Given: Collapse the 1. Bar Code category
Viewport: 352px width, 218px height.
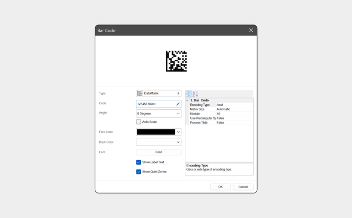Looking at the screenshot, I should [187, 100].
